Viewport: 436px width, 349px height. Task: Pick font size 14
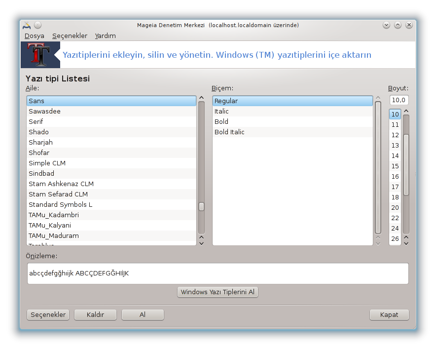pyautogui.click(x=395, y=156)
